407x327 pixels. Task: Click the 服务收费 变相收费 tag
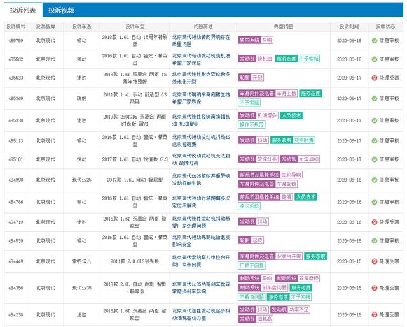tap(293, 140)
